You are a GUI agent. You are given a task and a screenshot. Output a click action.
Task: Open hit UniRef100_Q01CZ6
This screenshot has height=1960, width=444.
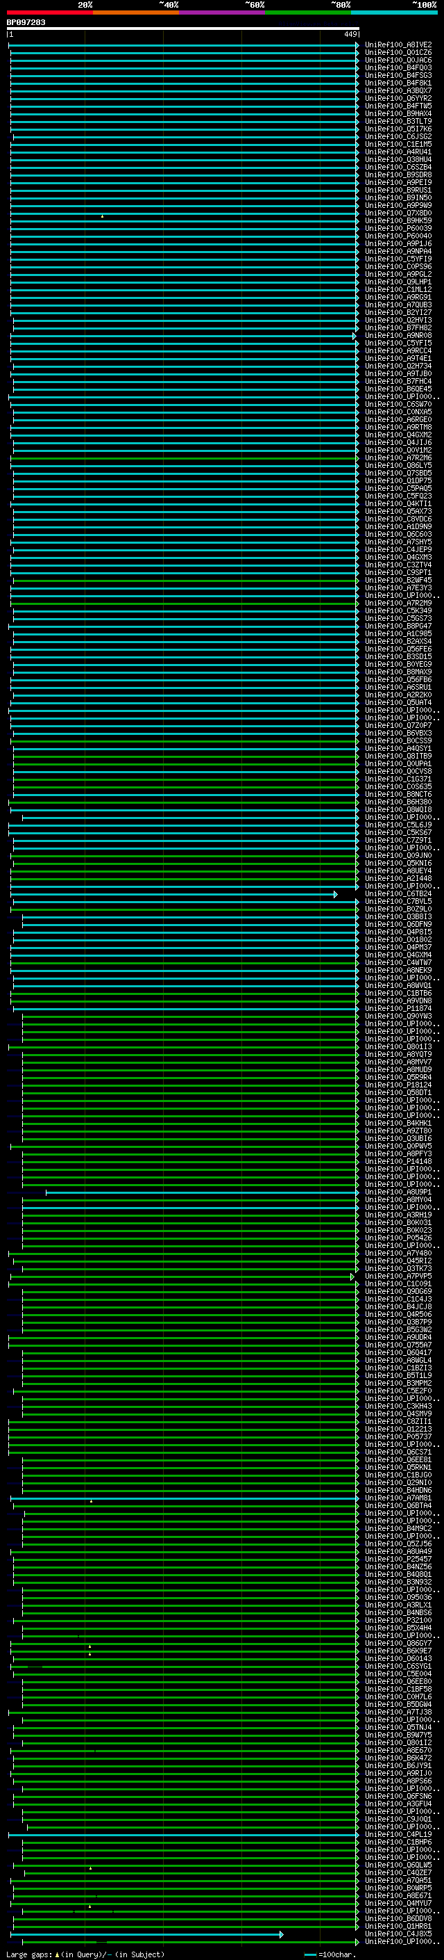click(x=398, y=53)
